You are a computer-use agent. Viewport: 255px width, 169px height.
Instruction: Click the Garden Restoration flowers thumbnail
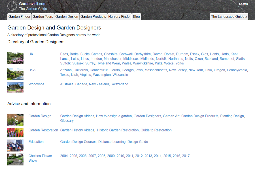tap(15, 133)
